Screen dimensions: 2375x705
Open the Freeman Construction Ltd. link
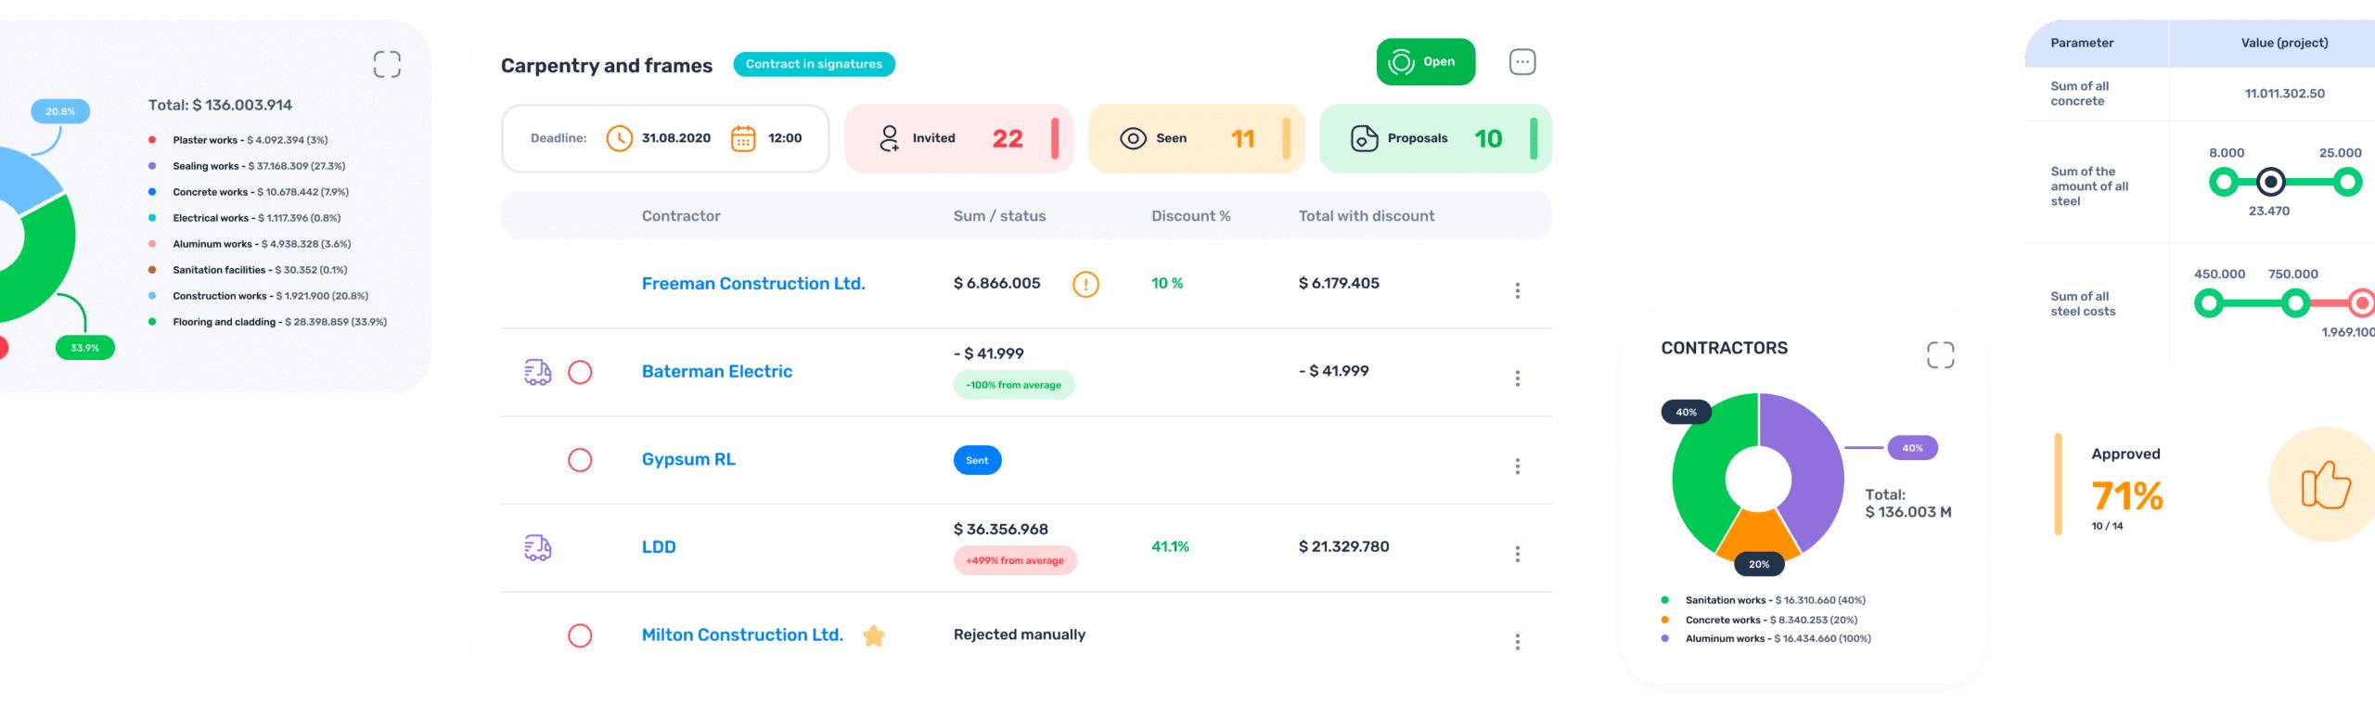tap(752, 284)
